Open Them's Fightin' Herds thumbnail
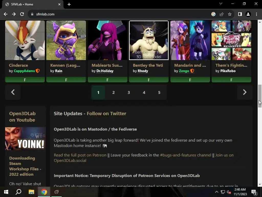Viewport: 262px width, 197px height. pos(231,40)
